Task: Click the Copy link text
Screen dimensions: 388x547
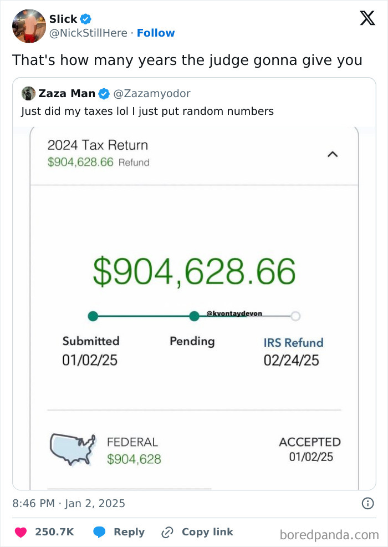Action: click(207, 532)
